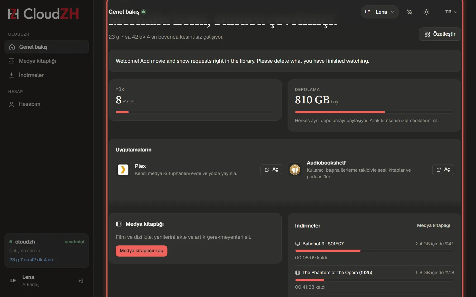Click download arrow icon beside İndirmeler
Viewport: 476px width, 297px height.
(x=12, y=75)
